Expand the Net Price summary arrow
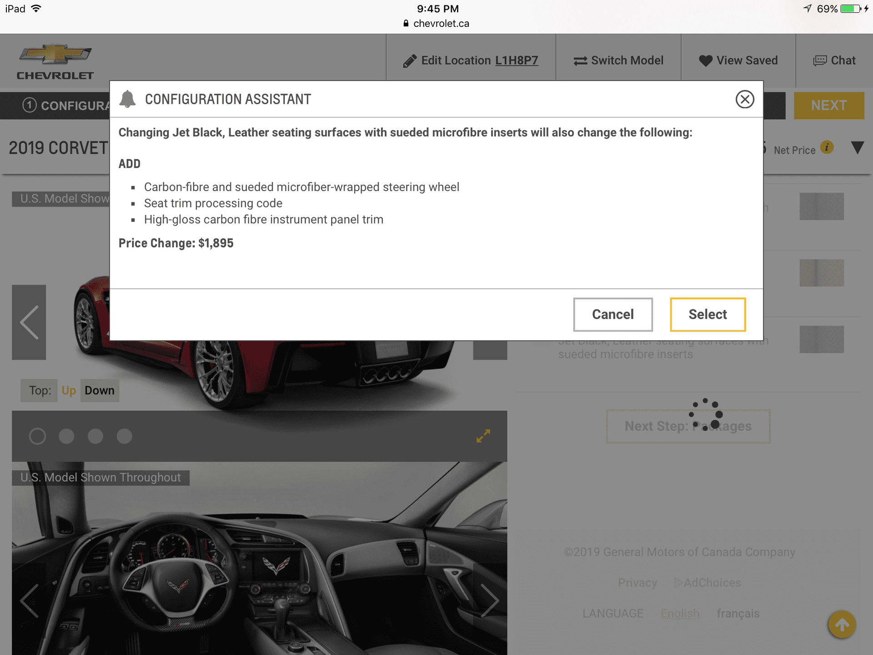Viewport: 873px width, 655px height. (x=857, y=148)
